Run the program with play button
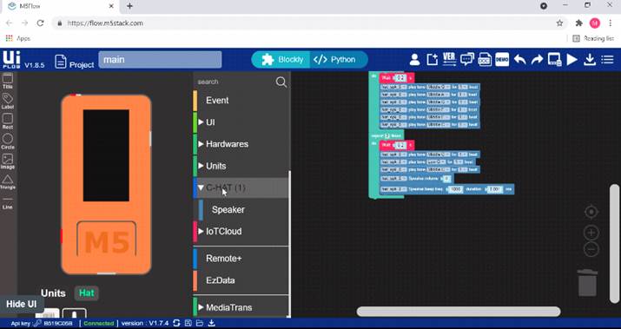 pos(571,60)
